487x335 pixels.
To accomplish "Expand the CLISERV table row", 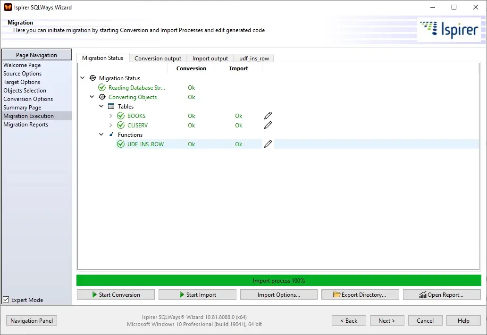I will [110, 125].
